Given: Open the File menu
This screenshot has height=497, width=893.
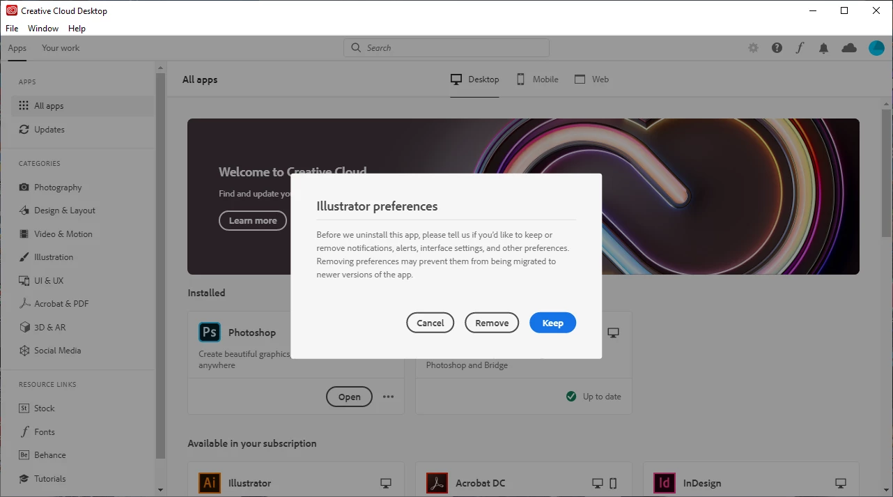Looking at the screenshot, I should pyautogui.click(x=12, y=29).
